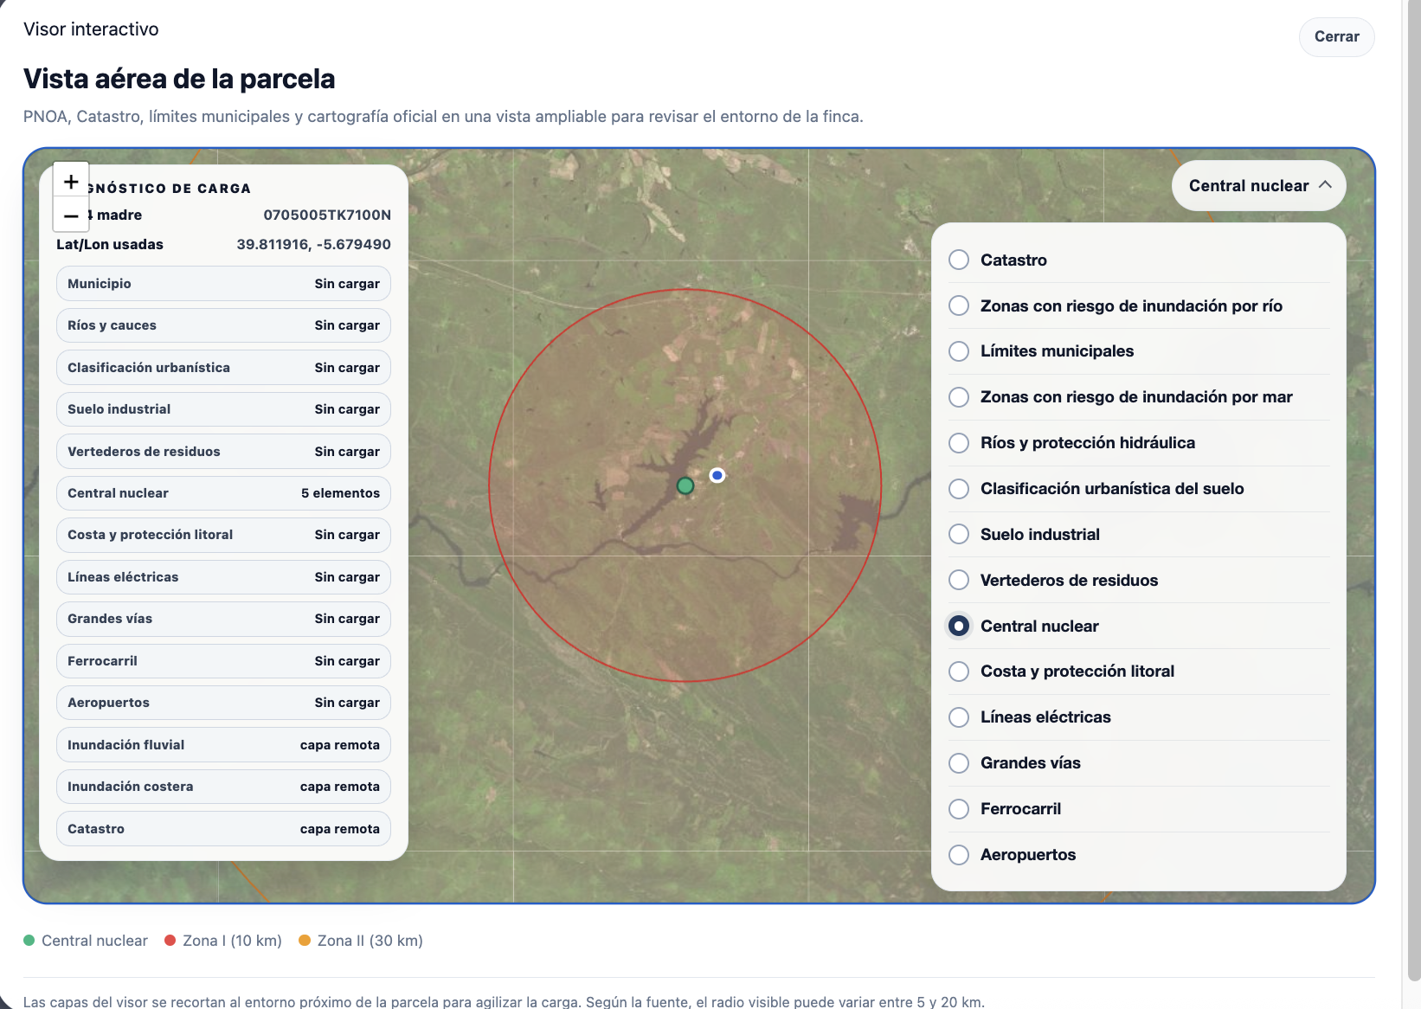The height and width of the screenshot is (1009, 1421).
Task: Click Municipio row in diagnostic panel
Action: pyautogui.click(x=223, y=284)
